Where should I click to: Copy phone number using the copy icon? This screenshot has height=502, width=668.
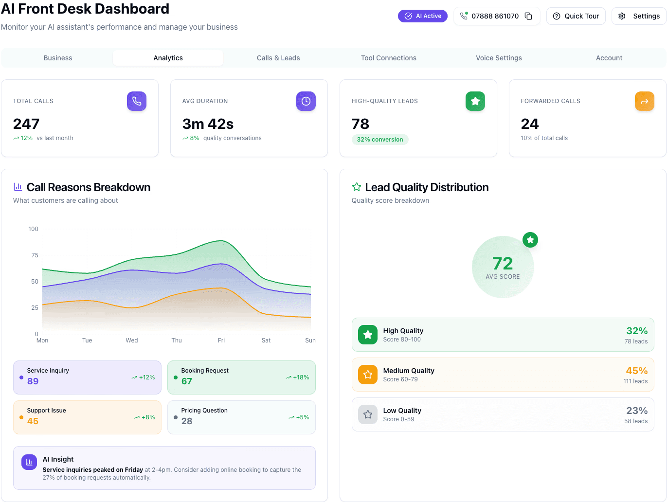point(528,16)
